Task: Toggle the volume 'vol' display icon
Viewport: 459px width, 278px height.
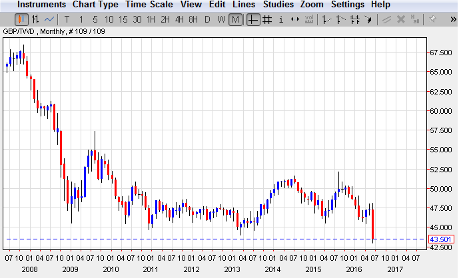Action: (x=309, y=19)
